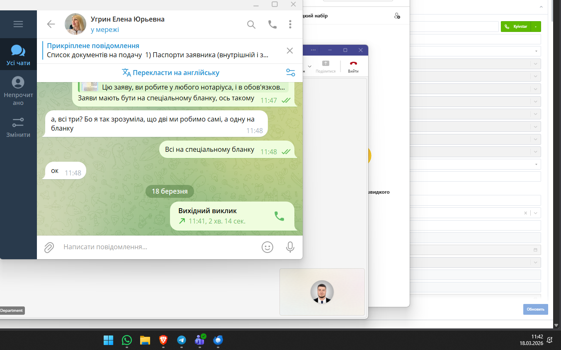
Task: Open File Explorer from the taskbar
Action: (x=145, y=340)
